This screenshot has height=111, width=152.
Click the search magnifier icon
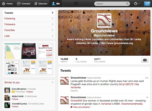[x=127, y=4]
